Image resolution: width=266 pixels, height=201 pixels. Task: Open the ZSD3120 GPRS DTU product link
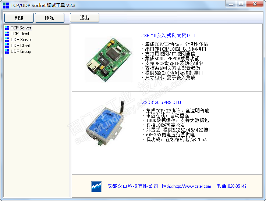point(162,103)
